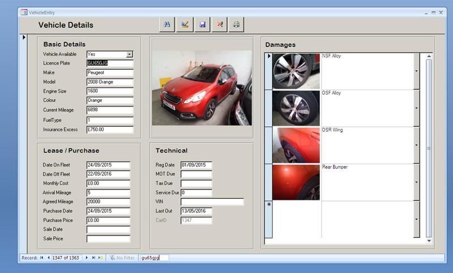453x273 pixels.
Task: Click the red Peugeot vehicle photo
Action: coord(202,88)
